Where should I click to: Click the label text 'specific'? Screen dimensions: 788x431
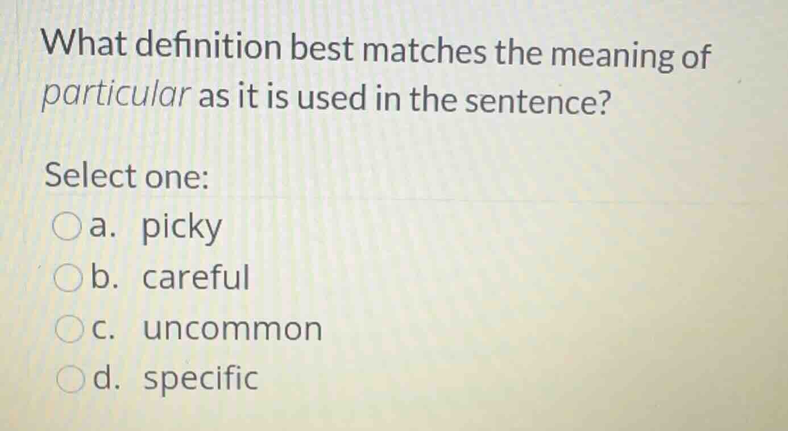(x=201, y=380)
